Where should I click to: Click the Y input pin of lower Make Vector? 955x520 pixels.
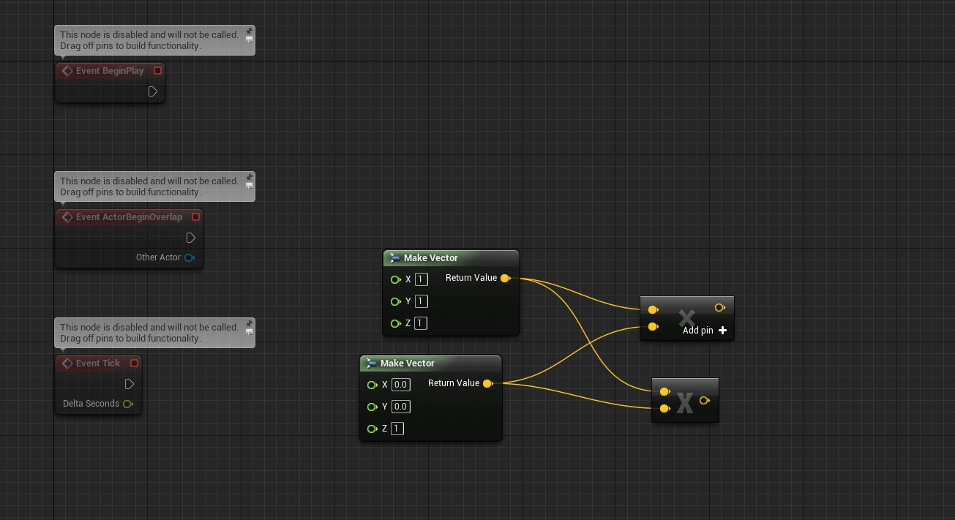[x=372, y=407]
